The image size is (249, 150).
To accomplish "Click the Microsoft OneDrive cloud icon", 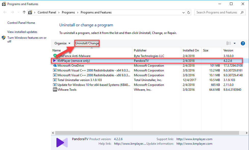I will (x=55, y=65).
